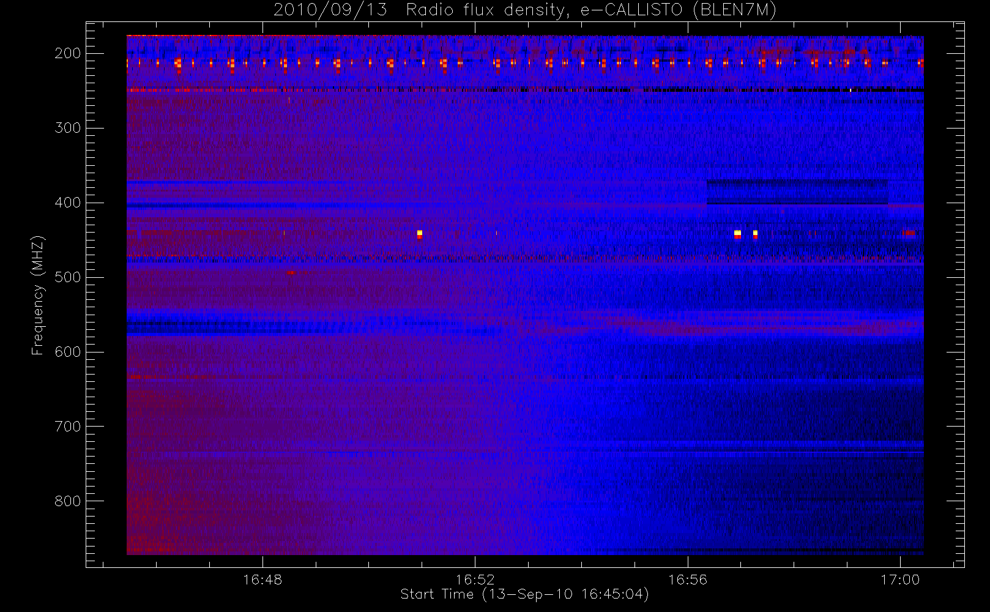Click the 17:00 time tick label
This screenshot has height=612, width=990.
coord(900,580)
